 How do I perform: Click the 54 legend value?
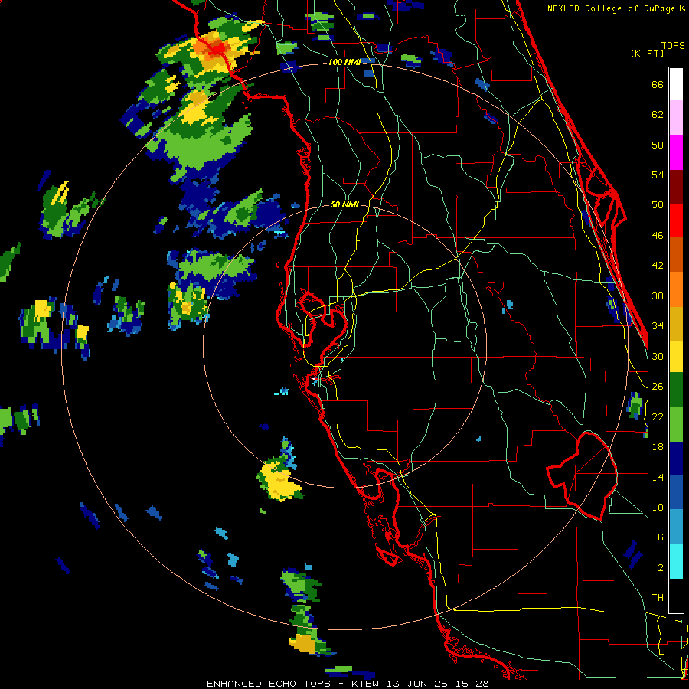[x=658, y=175]
